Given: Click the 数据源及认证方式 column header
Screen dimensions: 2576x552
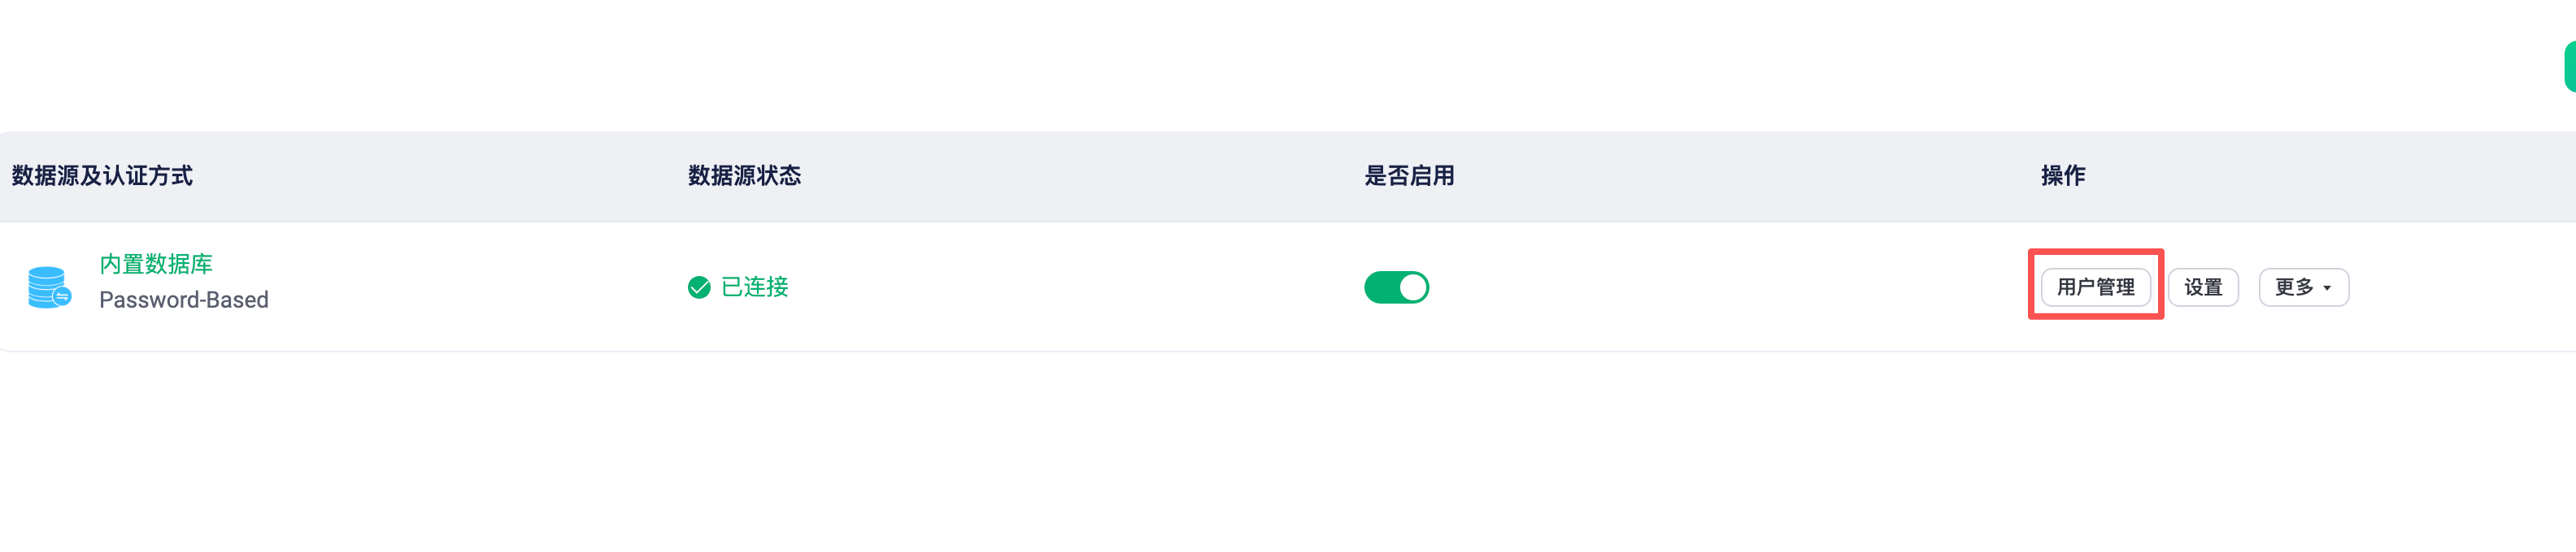Looking at the screenshot, I should [102, 177].
